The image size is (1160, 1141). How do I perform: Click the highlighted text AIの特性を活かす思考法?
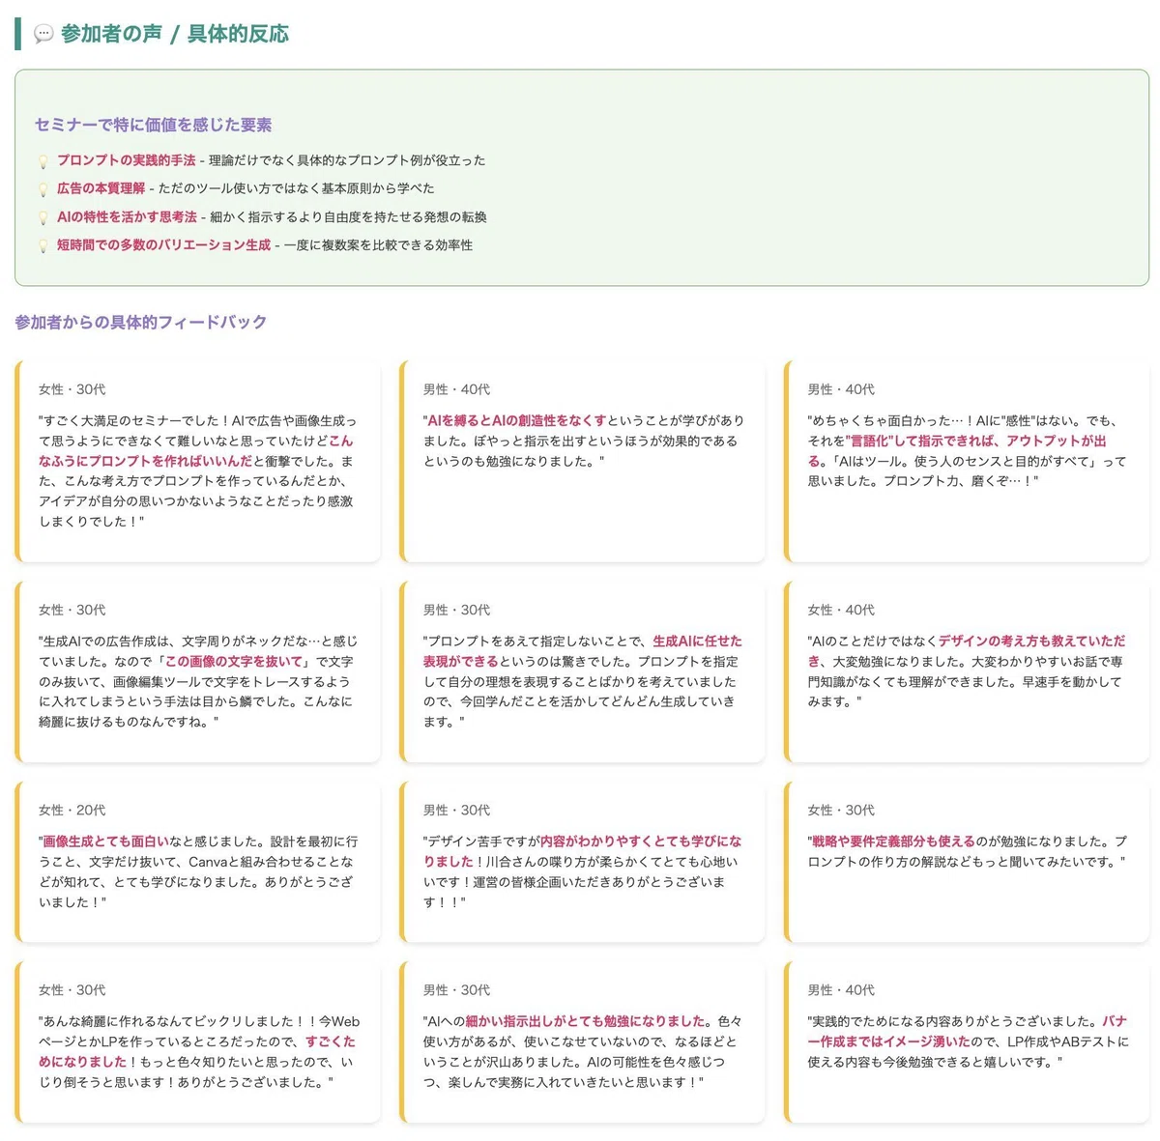coord(127,217)
